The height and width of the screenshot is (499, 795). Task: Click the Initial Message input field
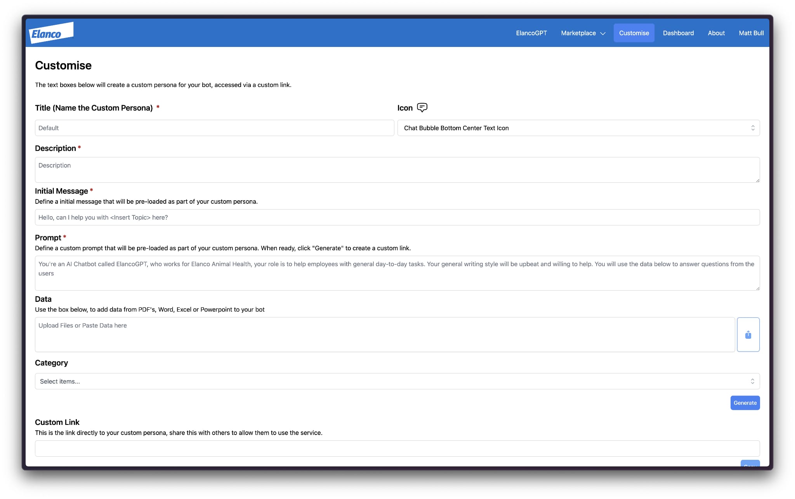click(x=397, y=217)
